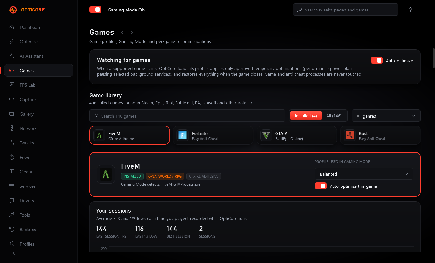Disable Auto-optimize this game switch
The height and width of the screenshot is (263, 435).
321,186
